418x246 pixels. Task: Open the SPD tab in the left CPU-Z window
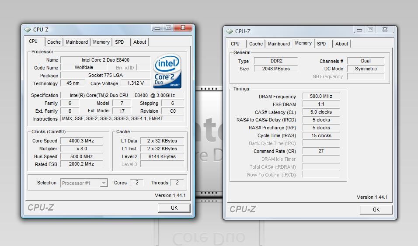[119, 42]
